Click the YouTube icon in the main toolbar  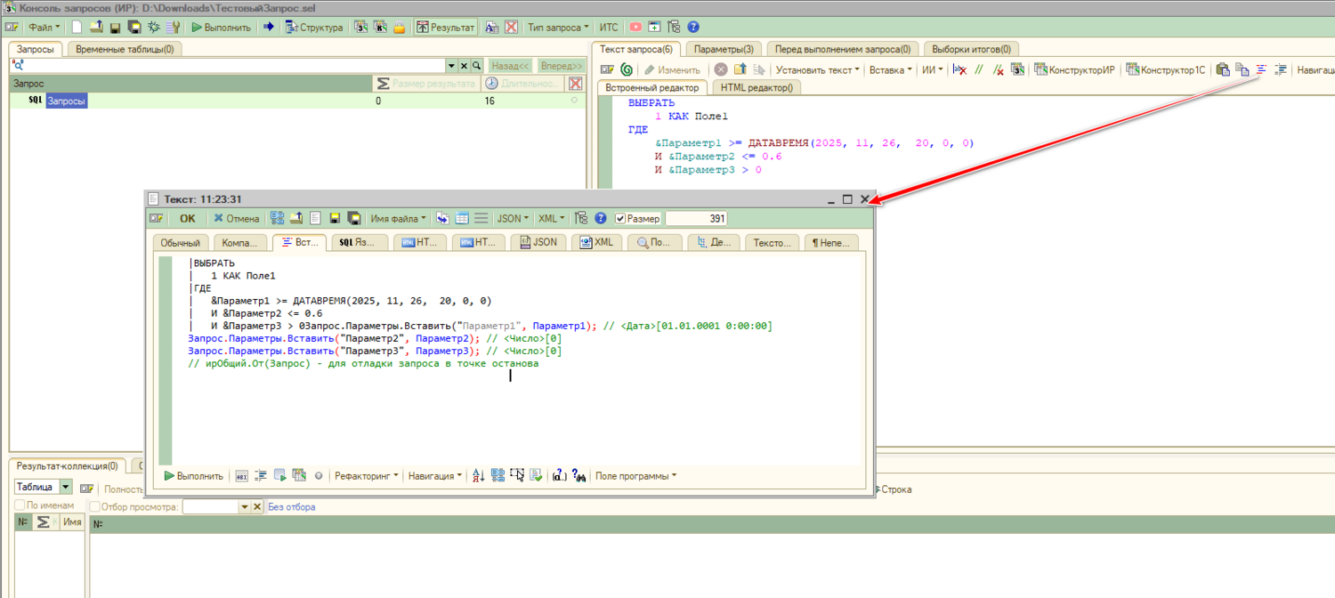635,28
